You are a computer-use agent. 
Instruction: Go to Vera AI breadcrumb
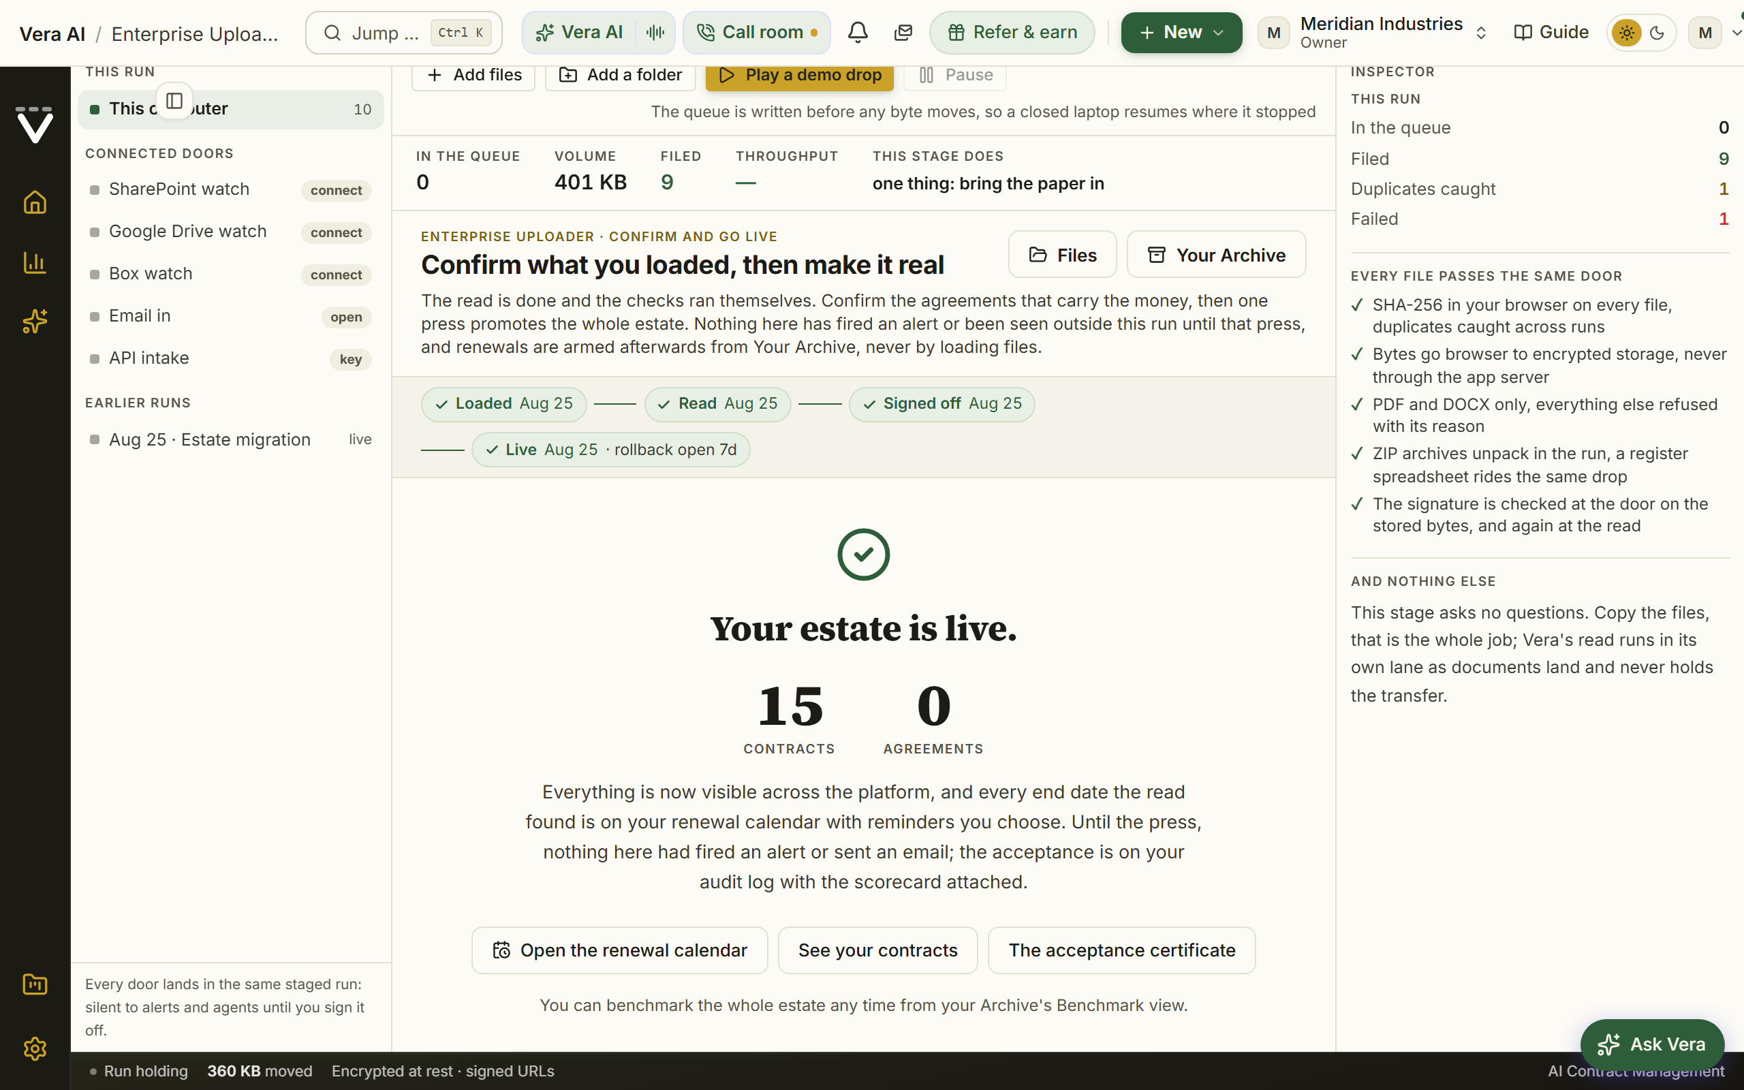(52, 34)
